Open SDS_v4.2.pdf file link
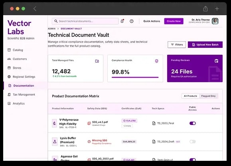 [100, 122]
